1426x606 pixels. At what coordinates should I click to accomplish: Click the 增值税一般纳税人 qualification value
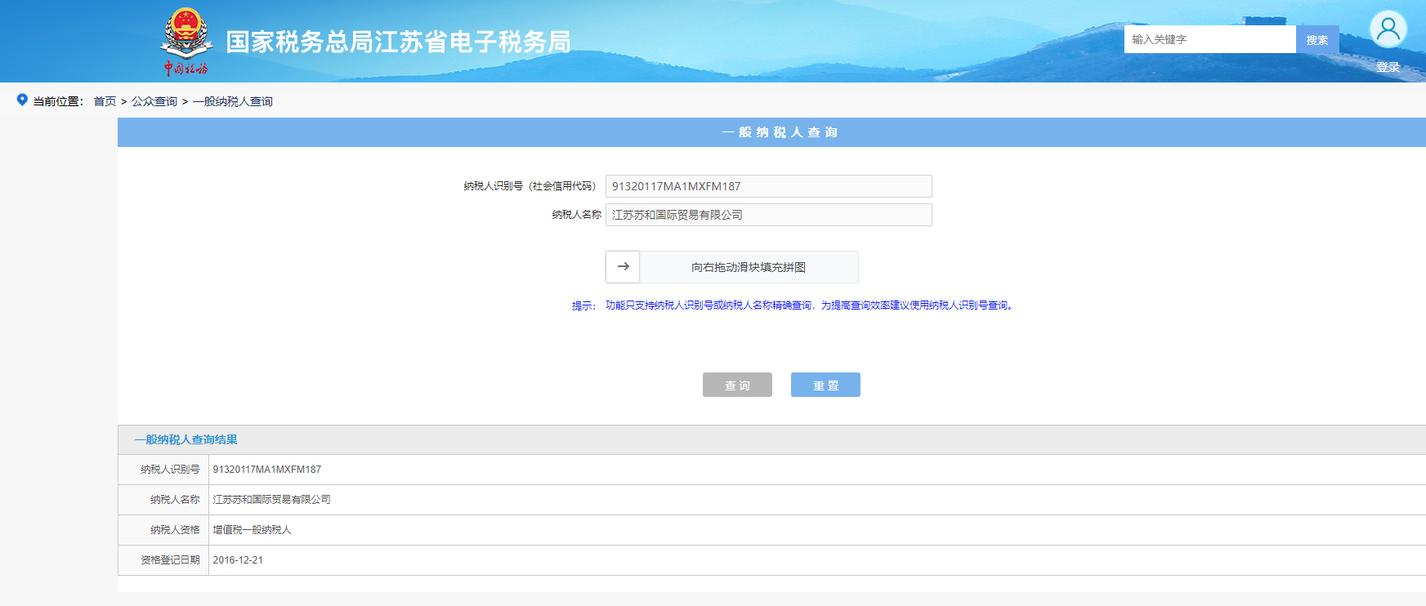(252, 530)
